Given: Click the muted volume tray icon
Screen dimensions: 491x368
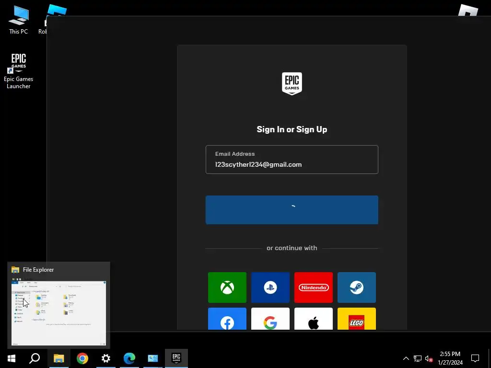Looking at the screenshot, I should click(429, 358).
